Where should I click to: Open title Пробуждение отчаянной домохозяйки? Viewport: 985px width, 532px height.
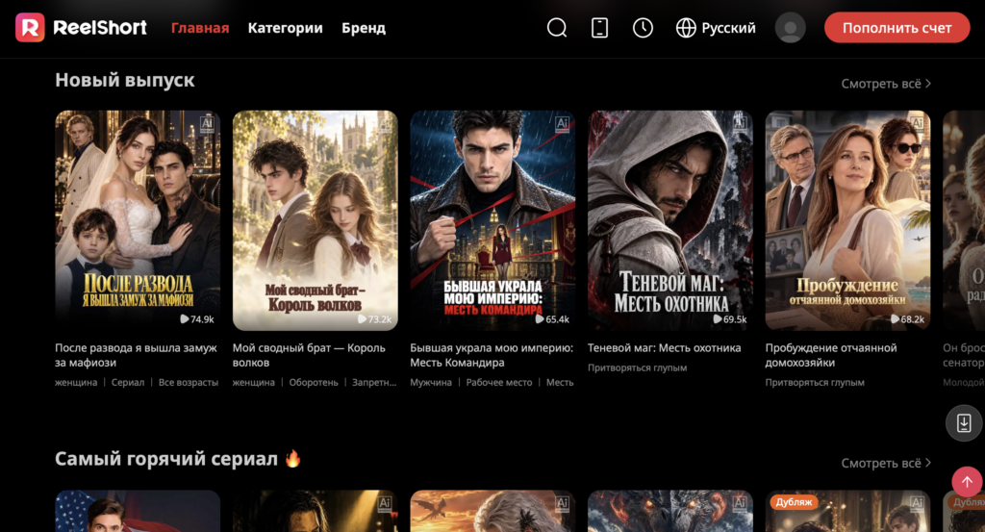click(831, 355)
